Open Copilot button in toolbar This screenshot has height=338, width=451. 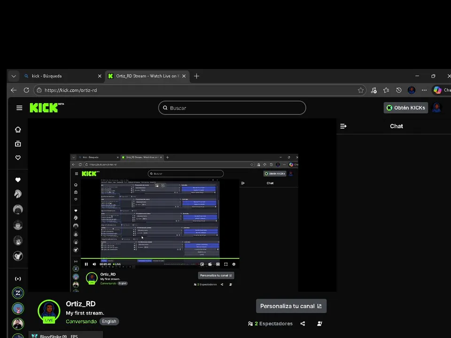click(x=441, y=90)
